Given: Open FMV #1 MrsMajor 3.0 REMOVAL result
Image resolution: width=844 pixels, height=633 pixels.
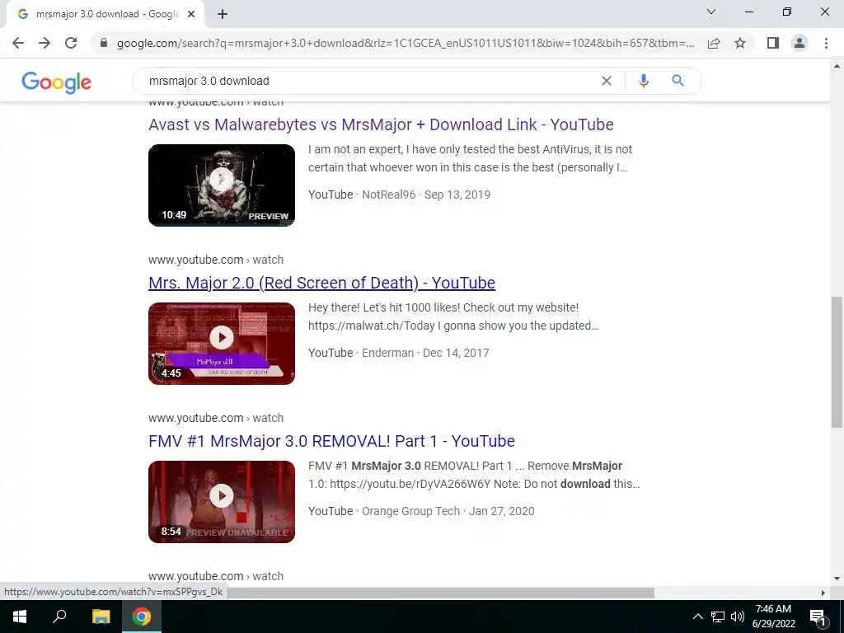Looking at the screenshot, I should click(x=331, y=441).
